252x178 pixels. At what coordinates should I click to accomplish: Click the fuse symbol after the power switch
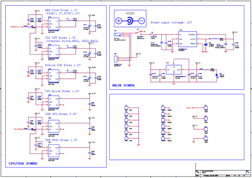pyautogui.click(x=153, y=35)
